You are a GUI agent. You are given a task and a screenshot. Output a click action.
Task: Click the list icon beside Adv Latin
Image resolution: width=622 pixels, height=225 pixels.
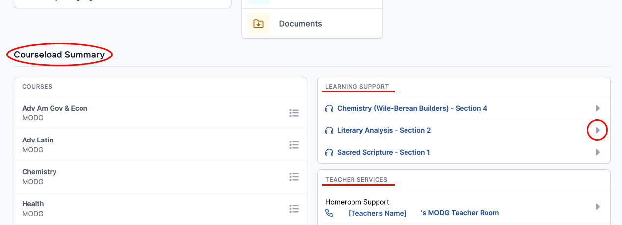[294, 145]
